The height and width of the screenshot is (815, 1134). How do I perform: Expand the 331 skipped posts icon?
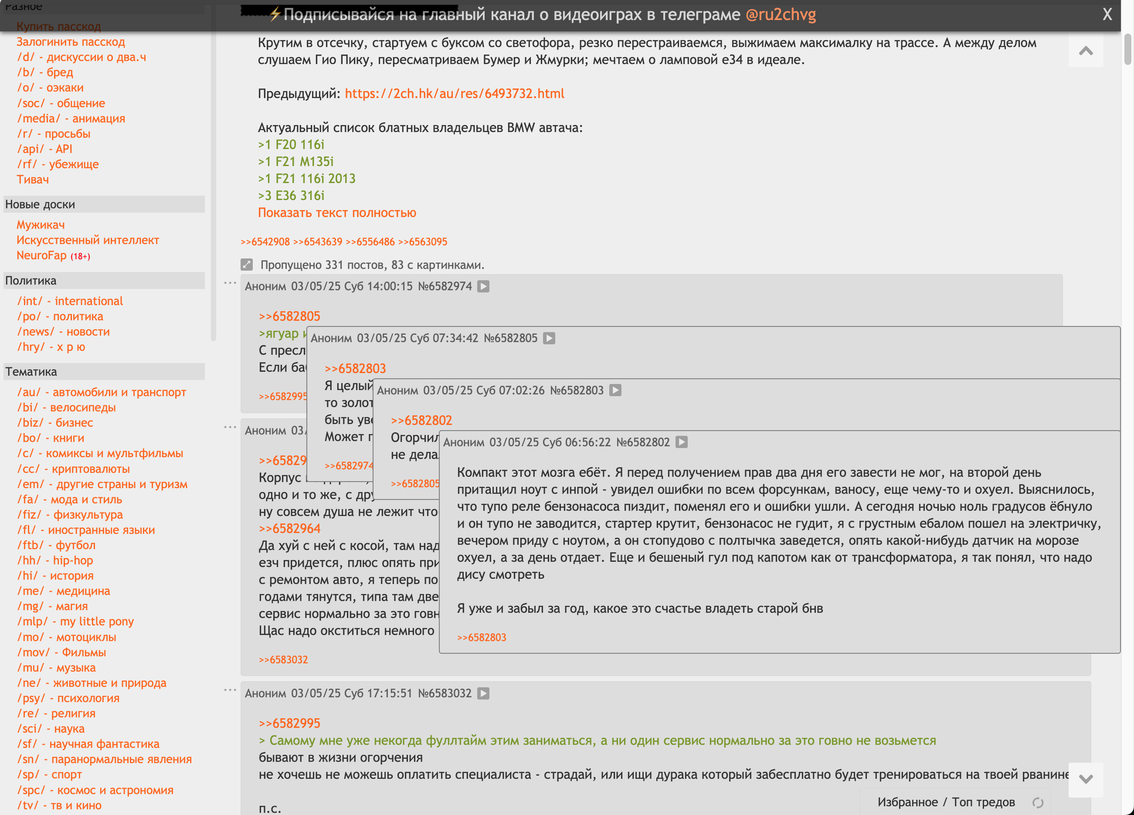pyautogui.click(x=247, y=265)
